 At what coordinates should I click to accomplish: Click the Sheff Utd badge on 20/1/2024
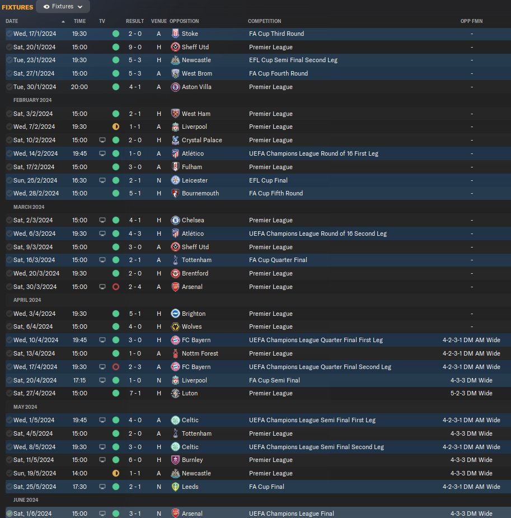[x=175, y=47]
